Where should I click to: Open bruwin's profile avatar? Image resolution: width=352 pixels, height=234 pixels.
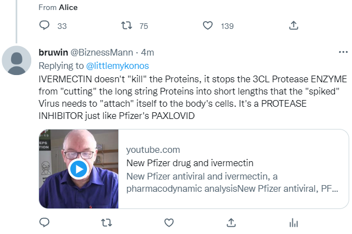click(x=17, y=61)
